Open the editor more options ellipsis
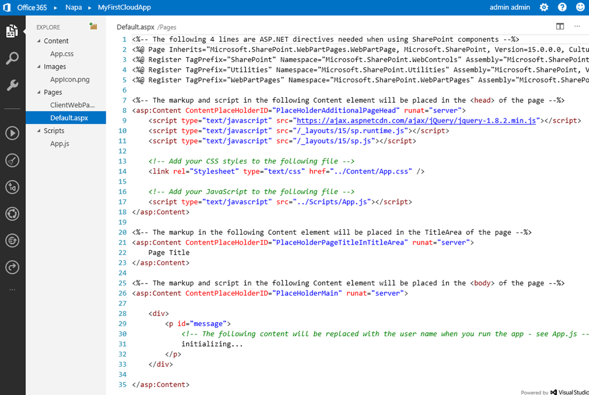Image resolution: width=589 pixels, height=395 pixels. (x=577, y=26)
